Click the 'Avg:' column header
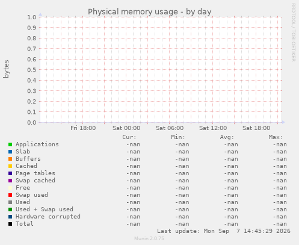Viewport: 299px width, 245px height. (227, 137)
